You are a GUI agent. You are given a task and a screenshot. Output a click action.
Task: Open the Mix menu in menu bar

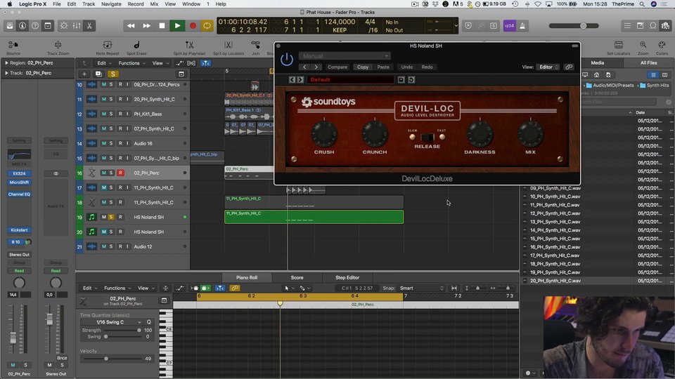(154, 4)
